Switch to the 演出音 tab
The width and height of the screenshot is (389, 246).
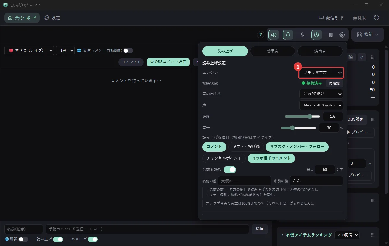click(x=320, y=51)
